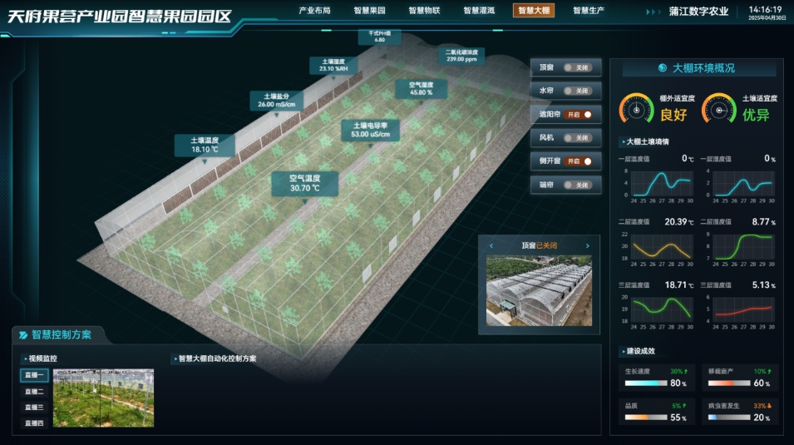The width and height of the screenshot is (794, 445).
Task: Click the orange down arrow beside 病虫害发生
Action: pos(770,406)
